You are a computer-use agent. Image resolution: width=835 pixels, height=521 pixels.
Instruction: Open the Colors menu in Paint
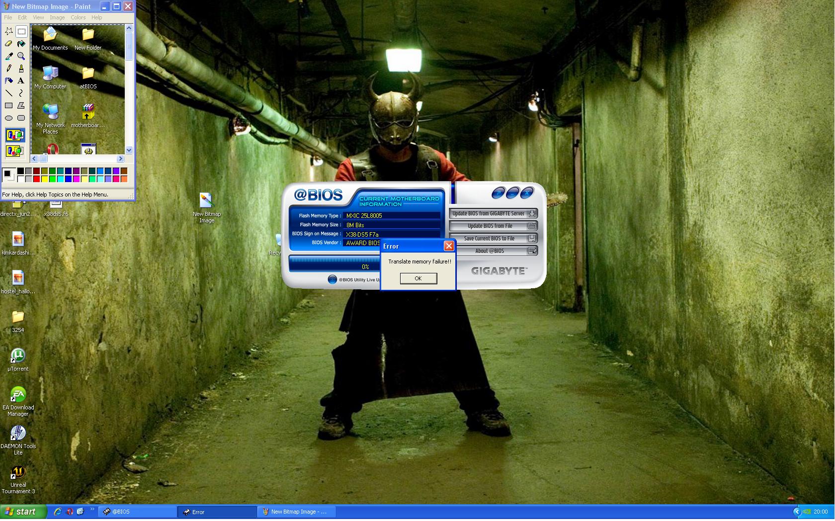pos(78,17)
